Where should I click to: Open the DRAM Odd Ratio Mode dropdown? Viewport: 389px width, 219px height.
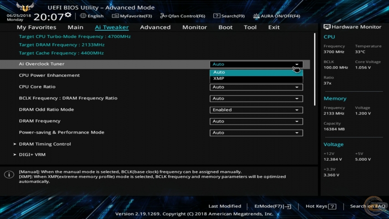256,110
